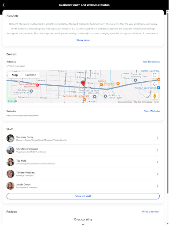Viewport: 169px width, 225px height.
Task: Click the map camera controls icon
Action: (154, 84)
